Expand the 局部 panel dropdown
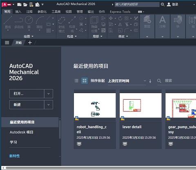This screenshot has height=170, width=196. tap(101, 36)
